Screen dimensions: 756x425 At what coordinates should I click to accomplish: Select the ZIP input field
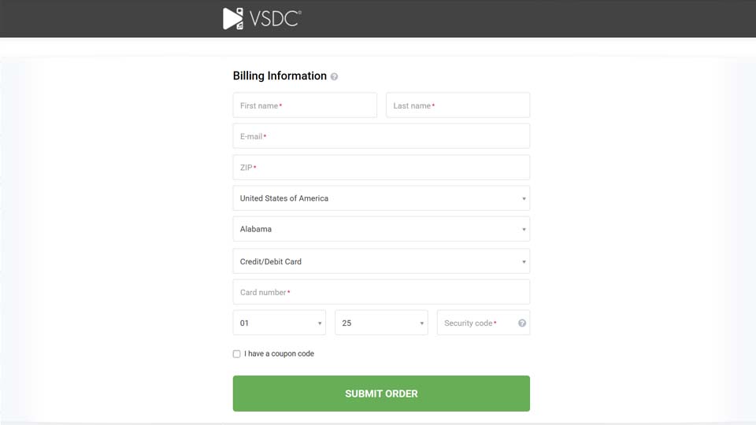pyautogui.click(x=381, y=168)
